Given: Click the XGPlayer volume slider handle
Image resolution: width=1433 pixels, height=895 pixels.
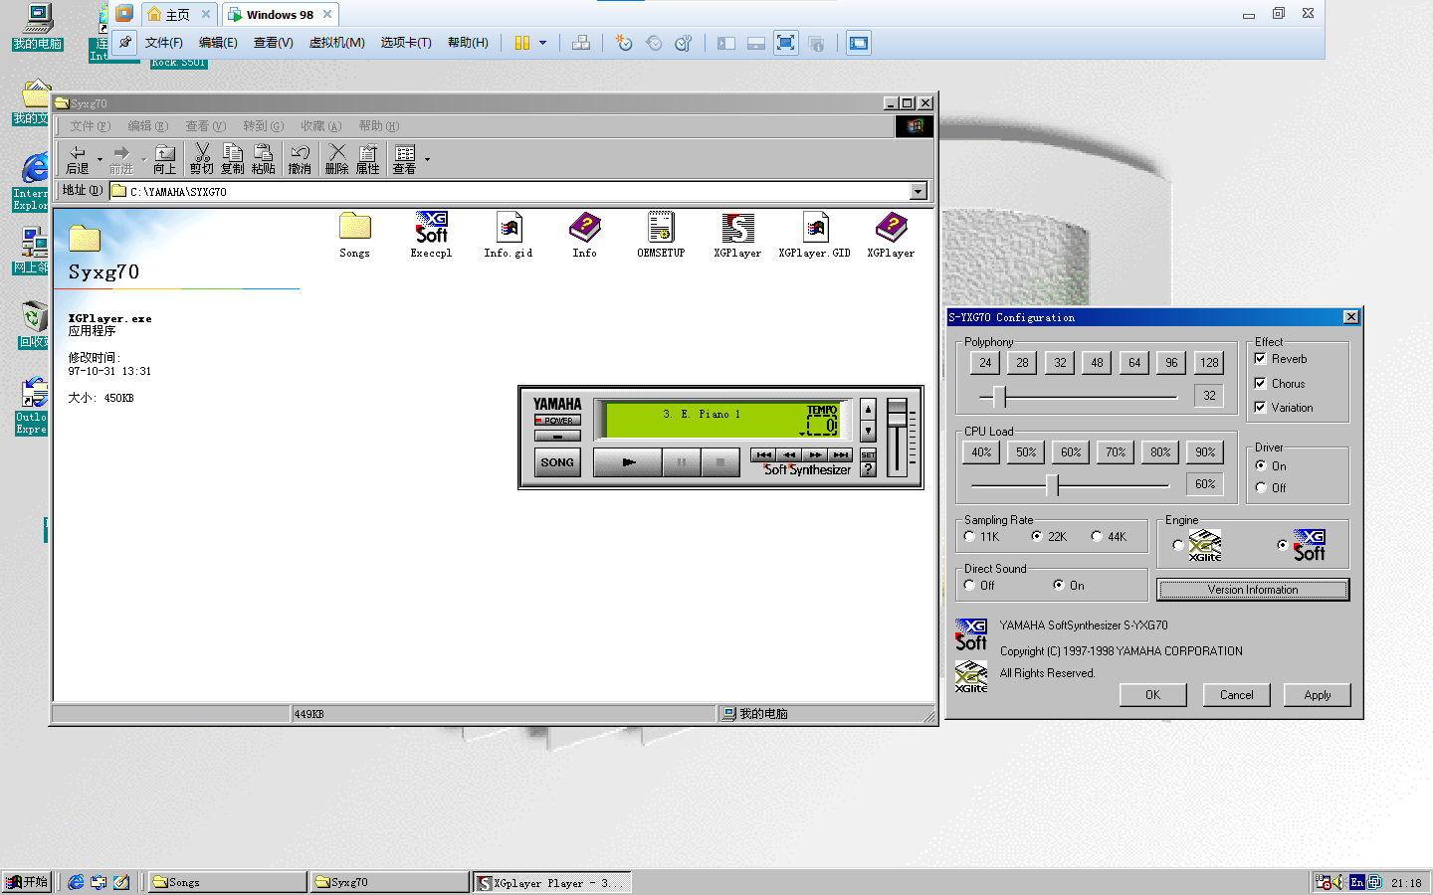Looking at the screenshot, I should pos(898,412).
